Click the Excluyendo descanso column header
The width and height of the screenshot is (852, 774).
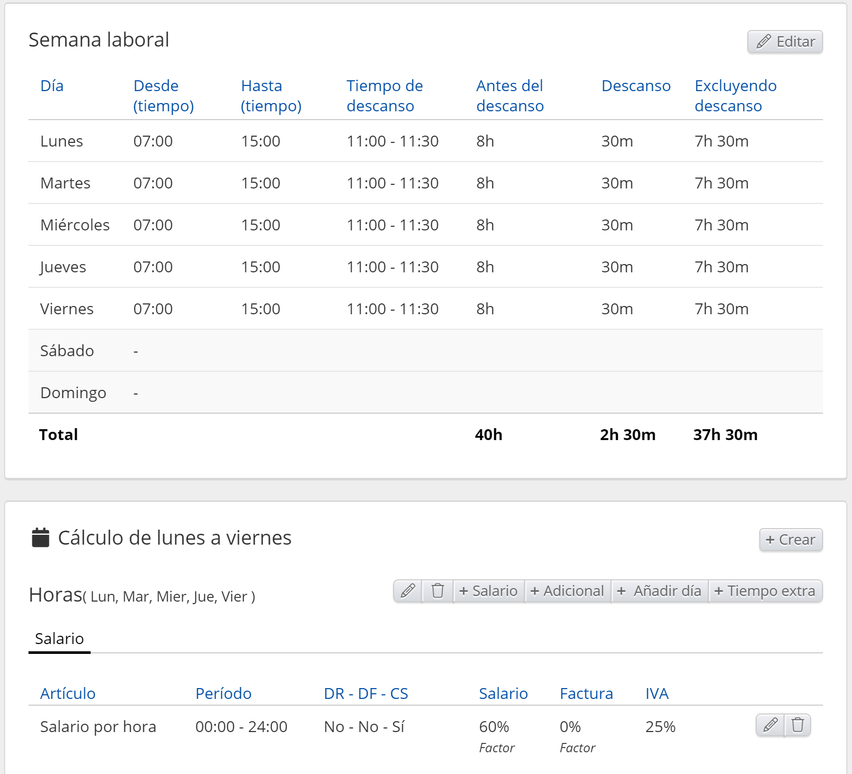pos(735,96)
